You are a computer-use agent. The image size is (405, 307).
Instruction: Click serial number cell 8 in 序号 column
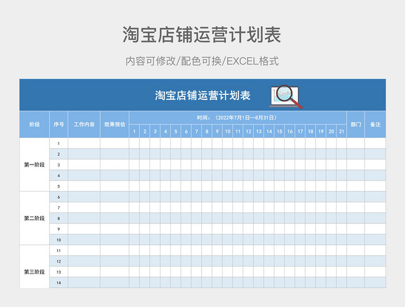[59, 218]
